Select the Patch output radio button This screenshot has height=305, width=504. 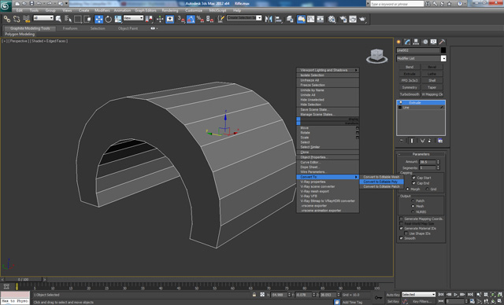413,200
